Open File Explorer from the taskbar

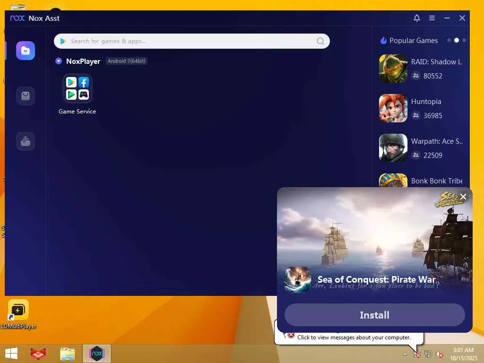(x=67, y=354)
